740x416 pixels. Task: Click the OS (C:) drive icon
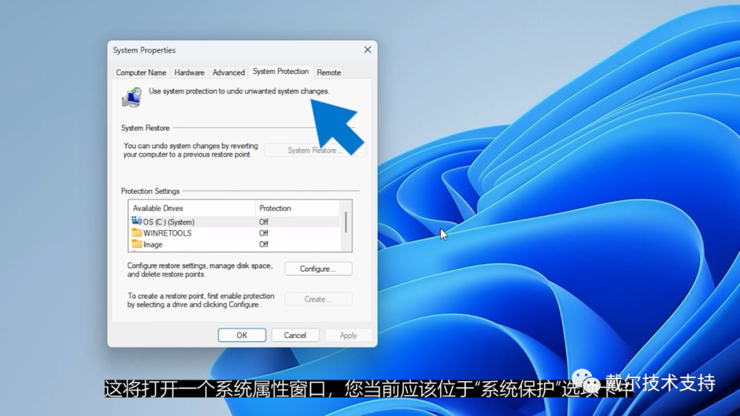137,221
